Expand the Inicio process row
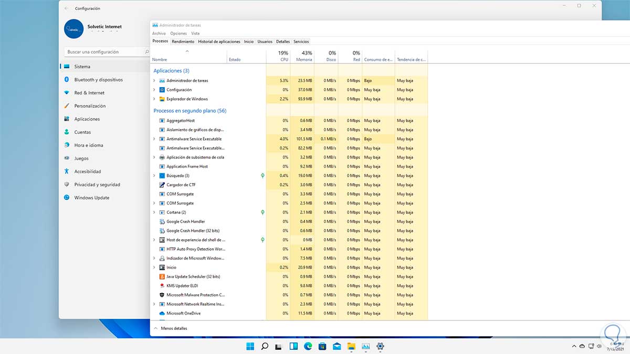The image size is (630, 354). tap(154, 267)
